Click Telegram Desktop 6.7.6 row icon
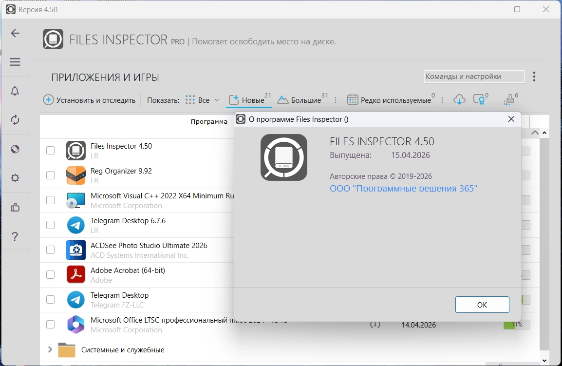The height and width of the screenshot is (366, 562). 76,225
